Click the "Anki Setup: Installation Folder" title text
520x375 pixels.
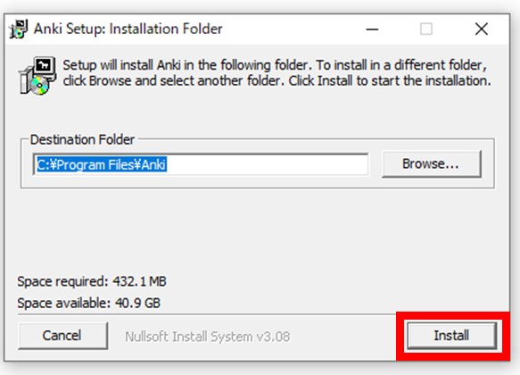pyautogui.click(x=128, y=29)
